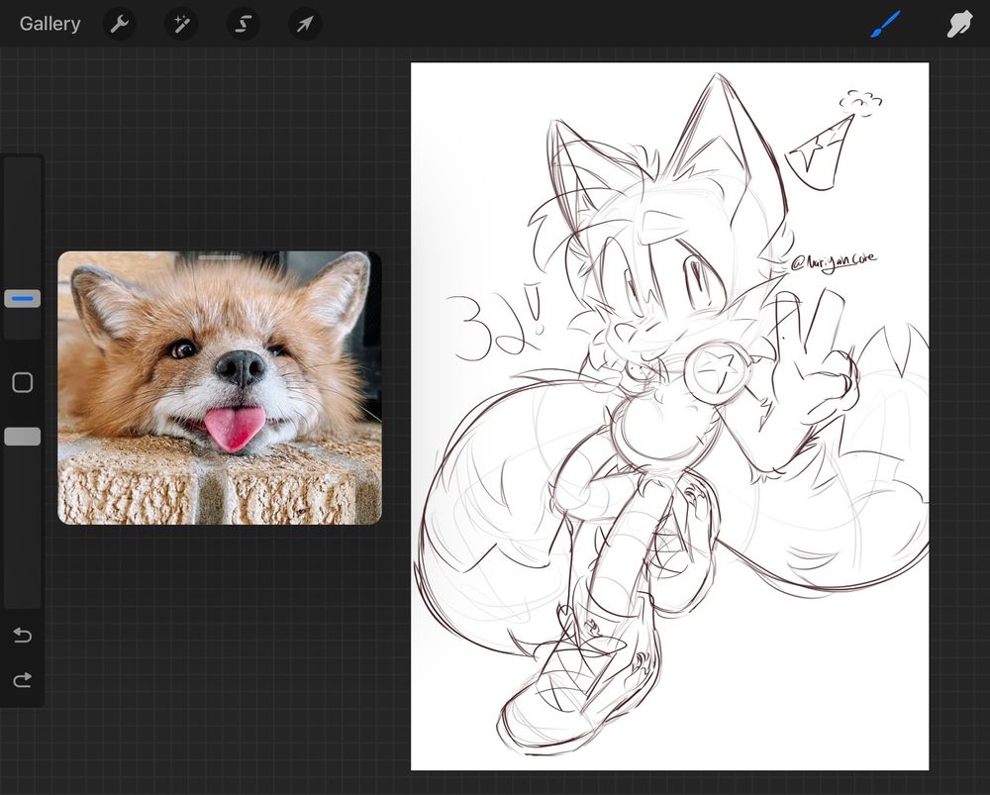Activate the Transform arrow tool
The height and width of the screenshot is (795, 990).
(x=305, y=24)
